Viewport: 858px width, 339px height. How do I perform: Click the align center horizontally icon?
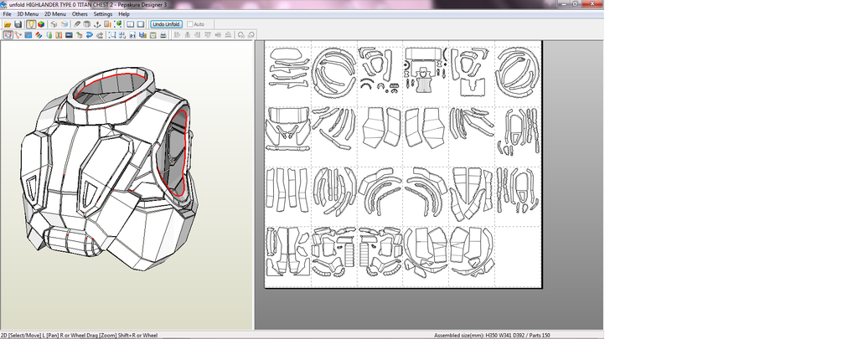[x=187, y=35]
